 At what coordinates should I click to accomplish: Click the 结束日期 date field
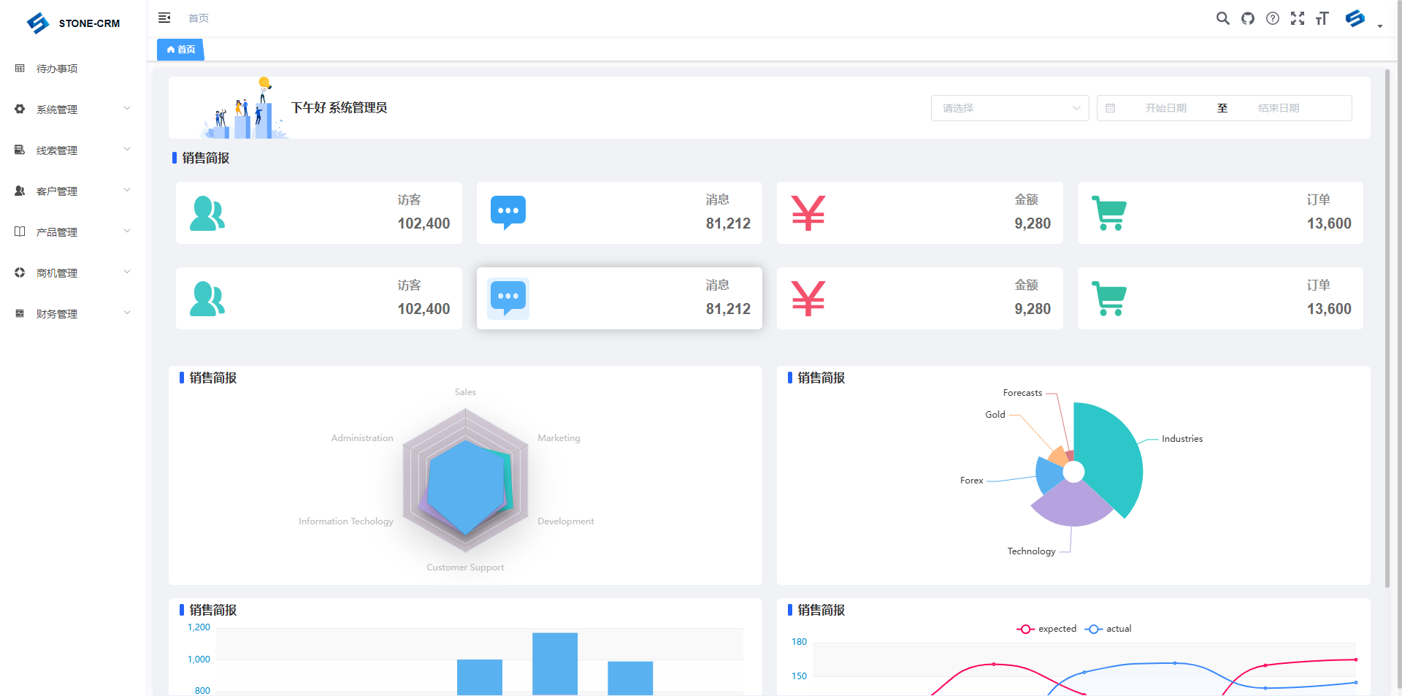(1279, 108)
